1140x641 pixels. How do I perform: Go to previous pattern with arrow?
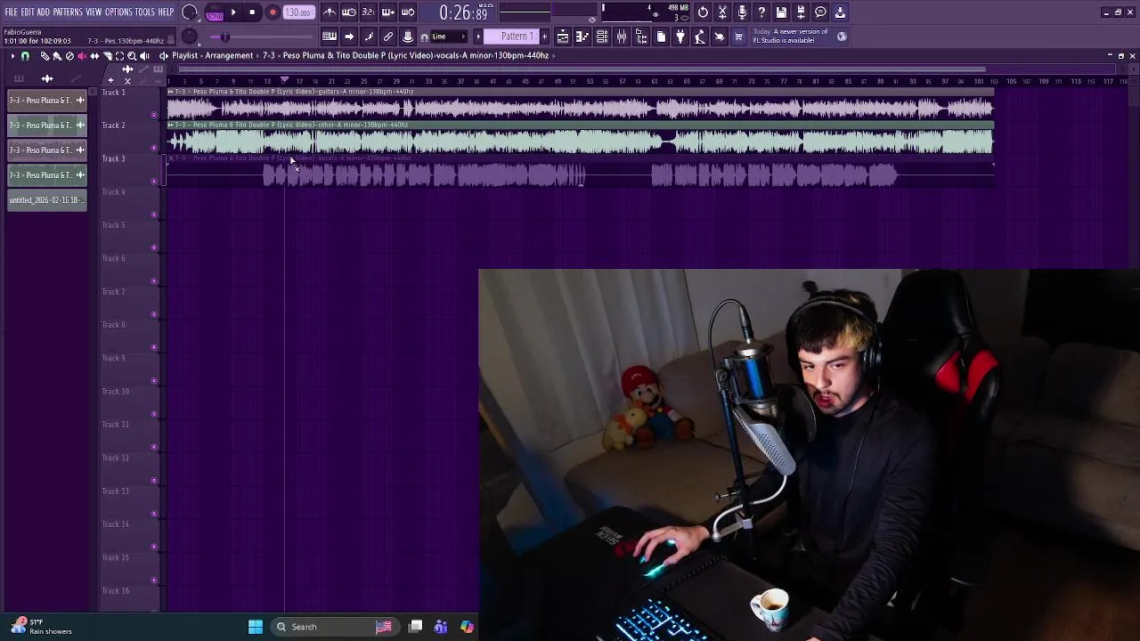[478, 37]
